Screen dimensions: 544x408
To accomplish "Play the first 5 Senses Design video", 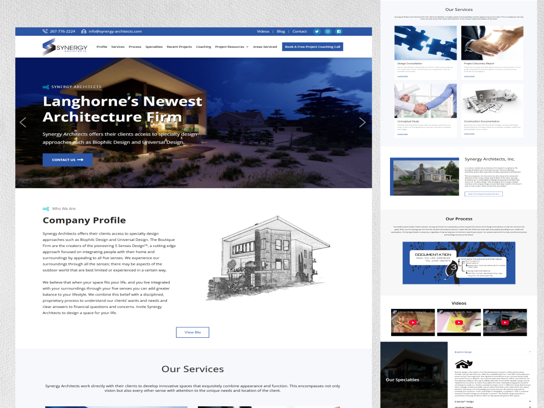I will click(x=412, y=322).
